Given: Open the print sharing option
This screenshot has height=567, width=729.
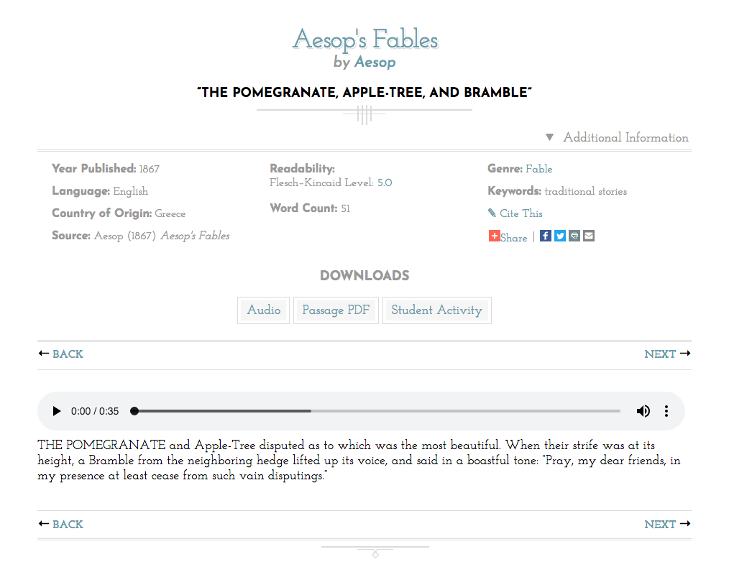Looking at the screenshot, I should coord(574,235).
